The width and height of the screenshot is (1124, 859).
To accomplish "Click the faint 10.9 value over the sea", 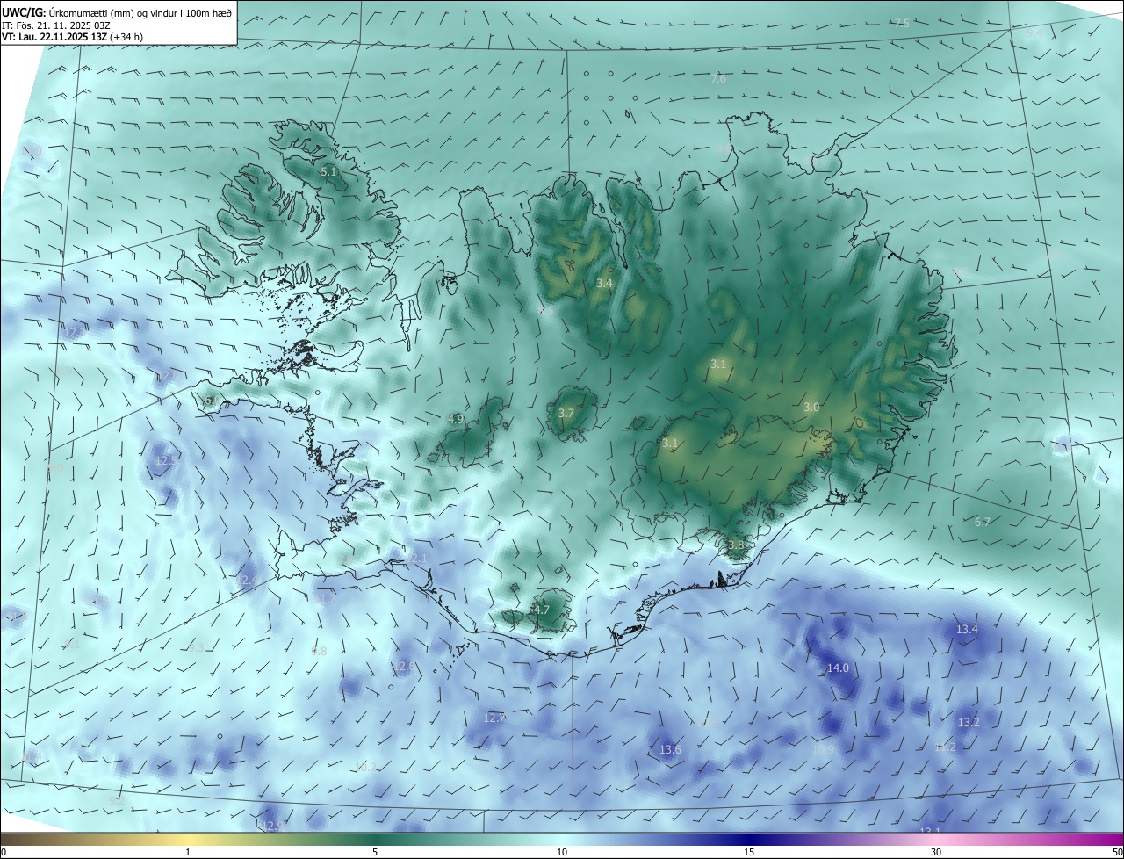I will coord(823,749).
